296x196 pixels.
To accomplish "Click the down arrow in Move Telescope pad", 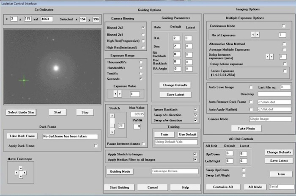I will [21, 176].
